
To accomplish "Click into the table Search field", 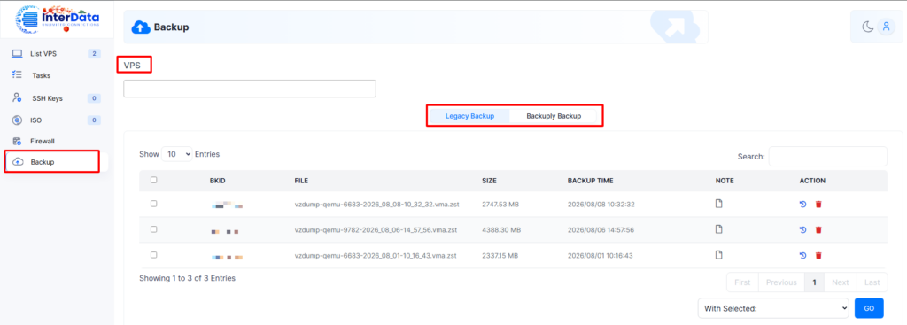I will [828, 156].
